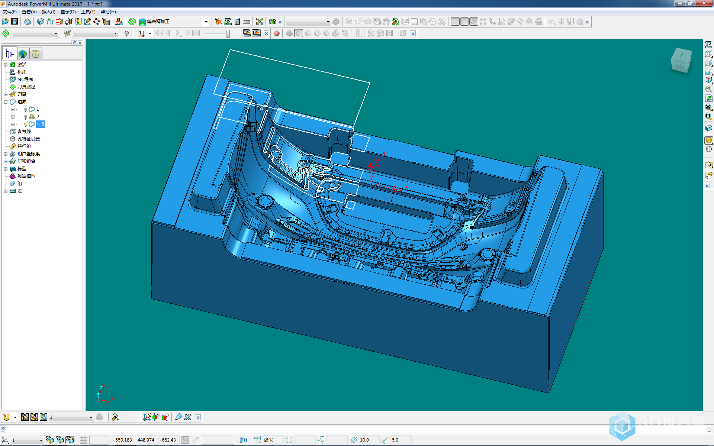Click the boundary delete scissors icon
The image size is (714, 446).
pyautogui.click(x=188, y=417)
